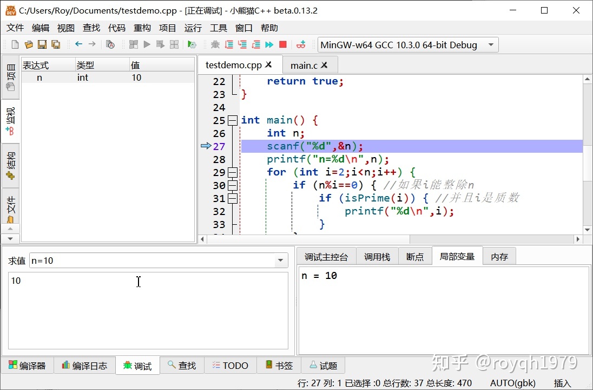This screenshot has height=390, width=593.
Task: Open the 运行 menu
Action: click(193, 28)
